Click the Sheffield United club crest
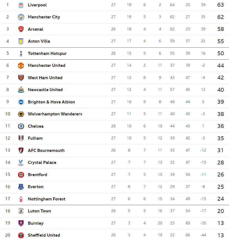Viewport: 229px width, 240px height. tap(21, 235)
